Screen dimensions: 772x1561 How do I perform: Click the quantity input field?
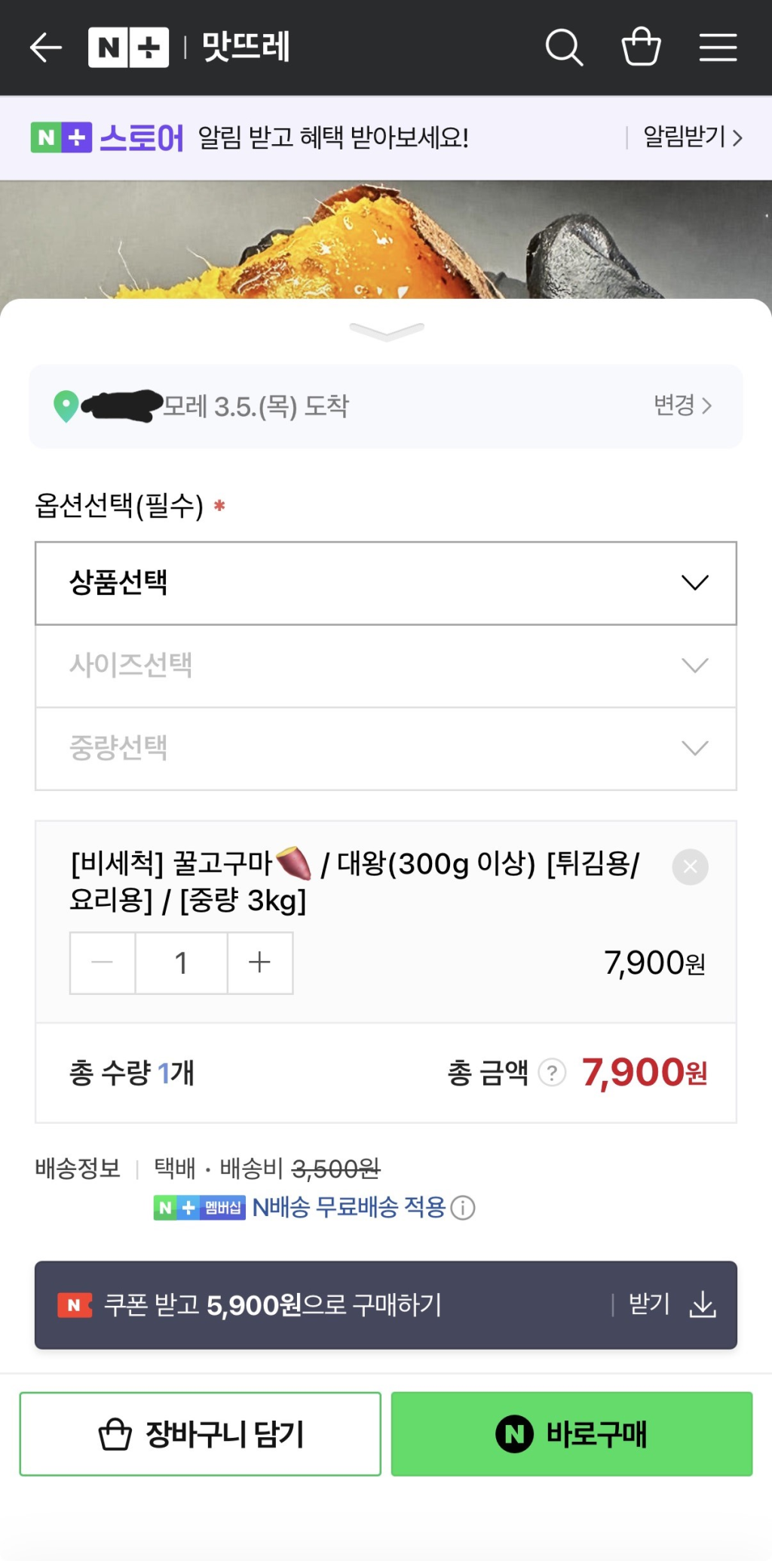181,962
